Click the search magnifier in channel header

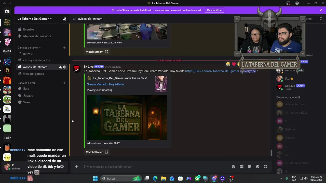321,19
